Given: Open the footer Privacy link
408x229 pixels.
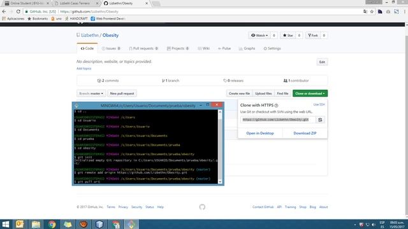Looking at the screenshot, I should tap(123, 207).
